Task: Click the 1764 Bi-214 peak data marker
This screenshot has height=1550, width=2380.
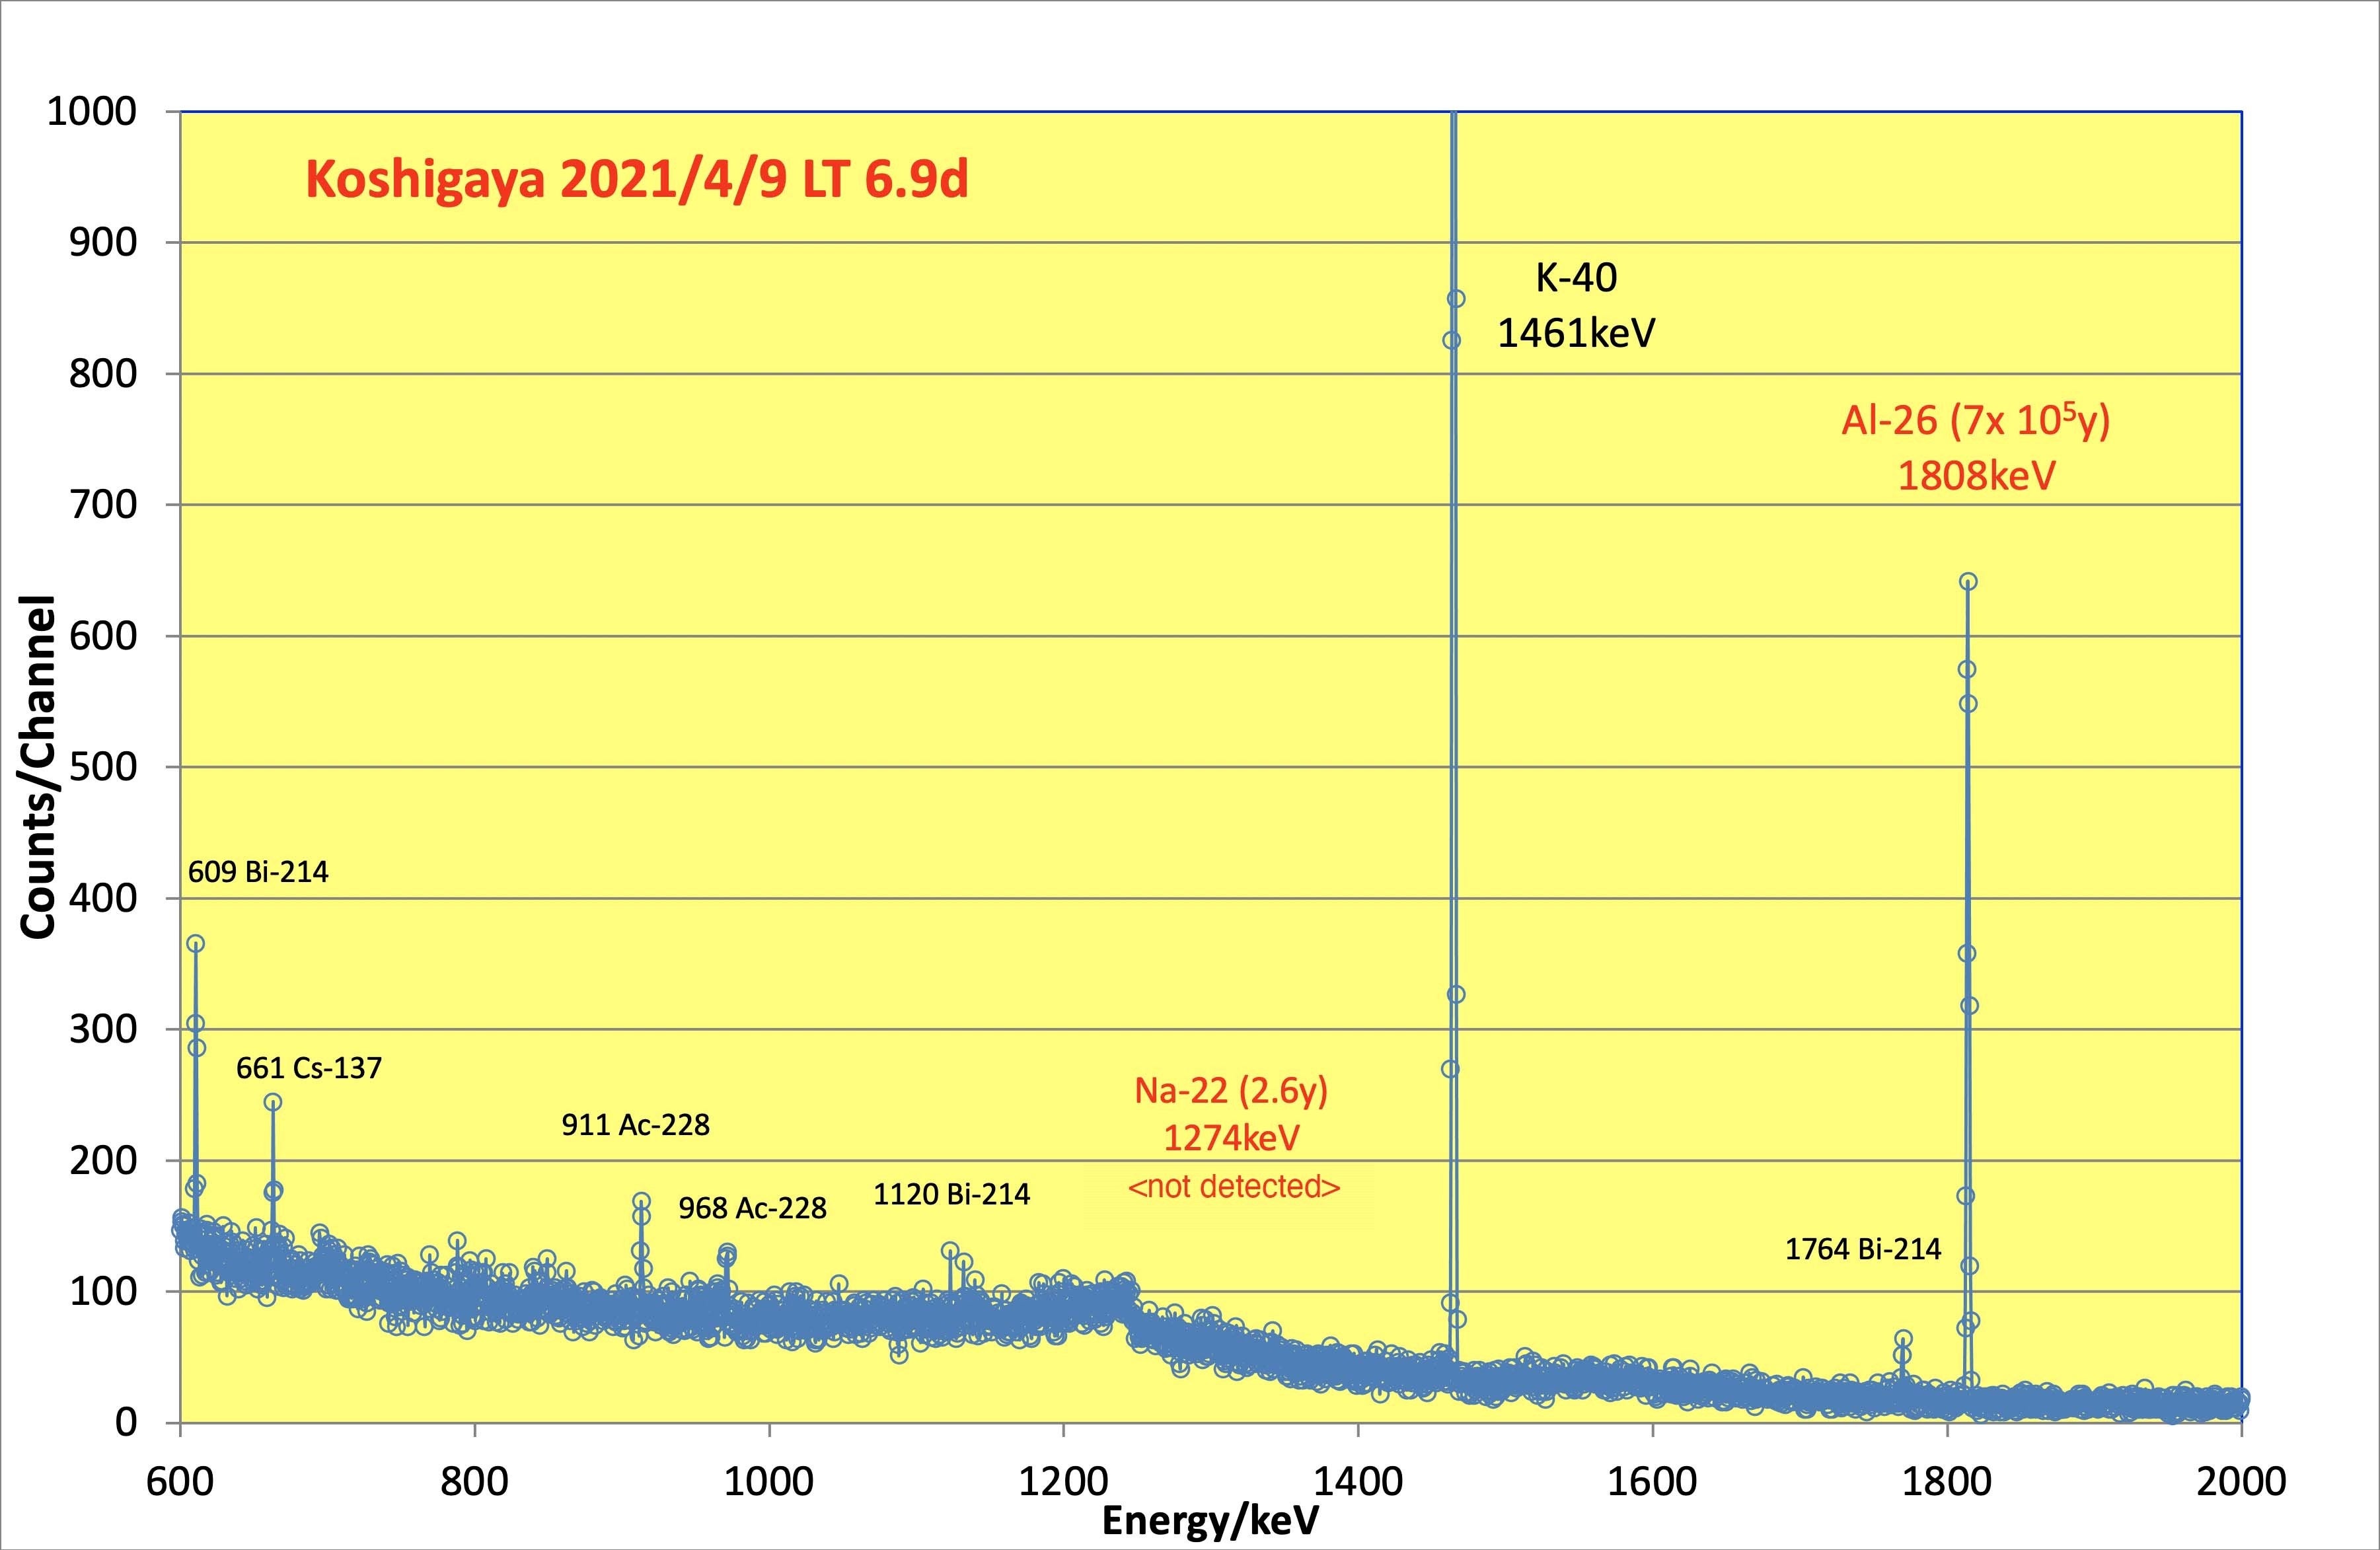Action: (1903, 1338)
